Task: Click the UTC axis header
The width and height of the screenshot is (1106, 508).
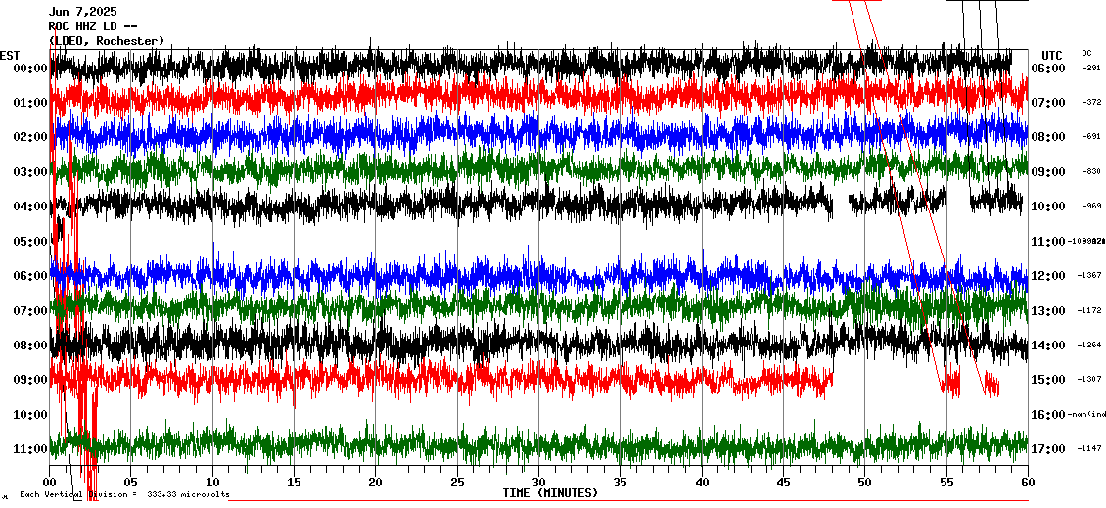Action: tap(1051, 55)
